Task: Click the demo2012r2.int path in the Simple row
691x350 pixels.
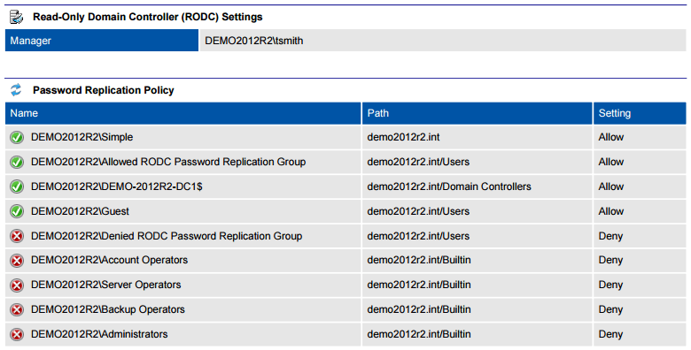Action: tap(403, 137)
